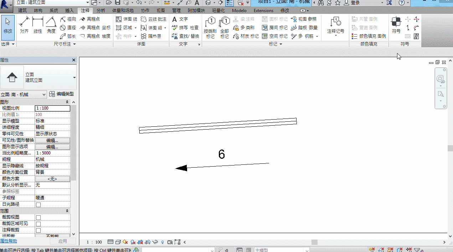The image size is (453, 252).
Task: Click the 图形显示选项 编辑 button
Action: (52, 147)
